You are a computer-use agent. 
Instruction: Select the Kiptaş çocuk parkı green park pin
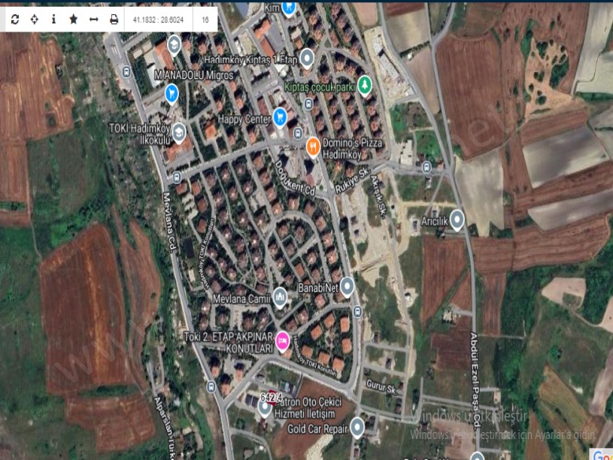click(365, 84)
